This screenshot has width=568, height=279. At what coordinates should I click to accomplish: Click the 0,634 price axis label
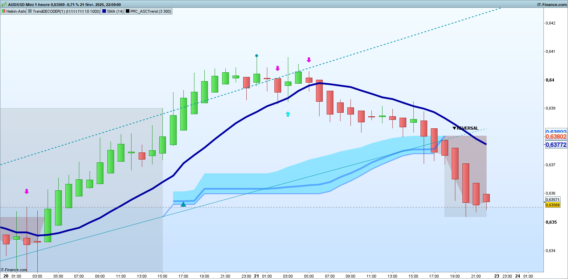550,251
